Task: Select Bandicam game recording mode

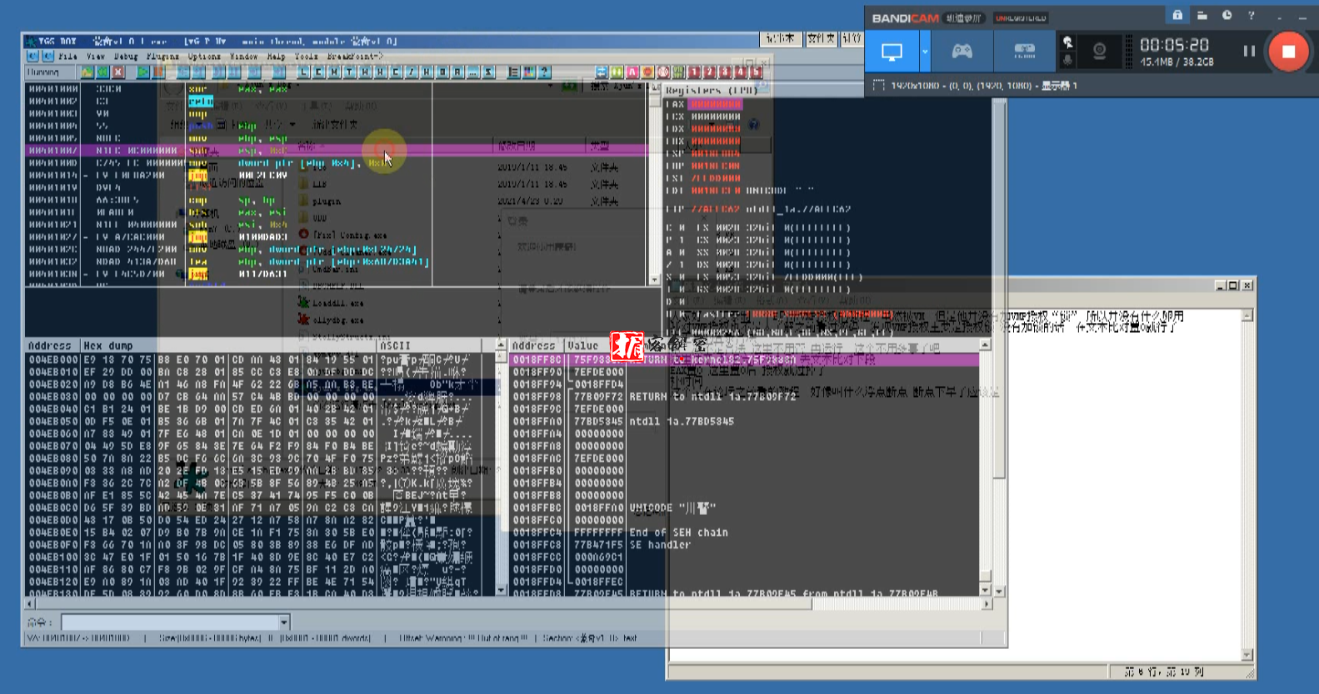Action: [x=962, y=52]
